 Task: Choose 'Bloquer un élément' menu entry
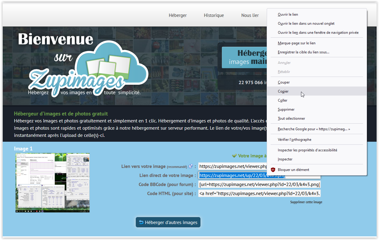click(317, 170)
